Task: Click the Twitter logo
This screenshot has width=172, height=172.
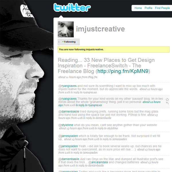Action: (x=72, y=7)
